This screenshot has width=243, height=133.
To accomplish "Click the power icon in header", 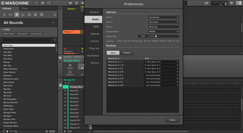I will 231,3.
